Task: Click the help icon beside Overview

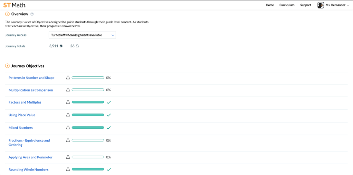Action: (32, 14)
